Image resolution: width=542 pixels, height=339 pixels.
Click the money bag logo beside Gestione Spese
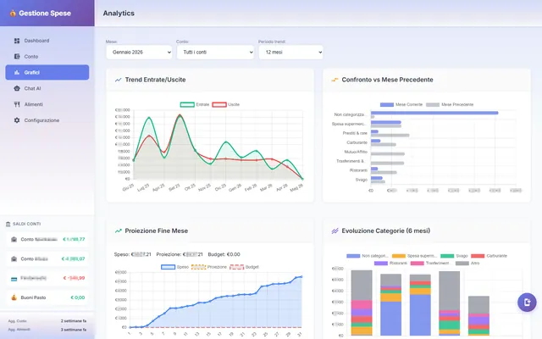point(13,14)
